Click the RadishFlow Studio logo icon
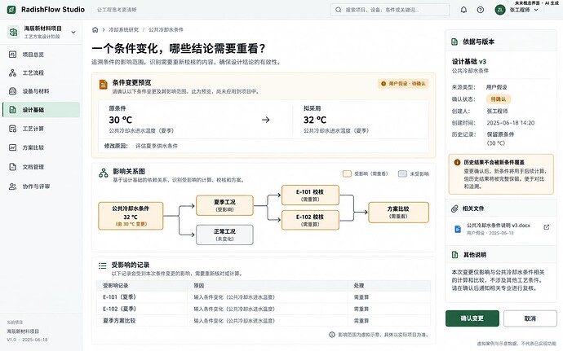Viewport: 563px width, 351px height. pos(11,10)
